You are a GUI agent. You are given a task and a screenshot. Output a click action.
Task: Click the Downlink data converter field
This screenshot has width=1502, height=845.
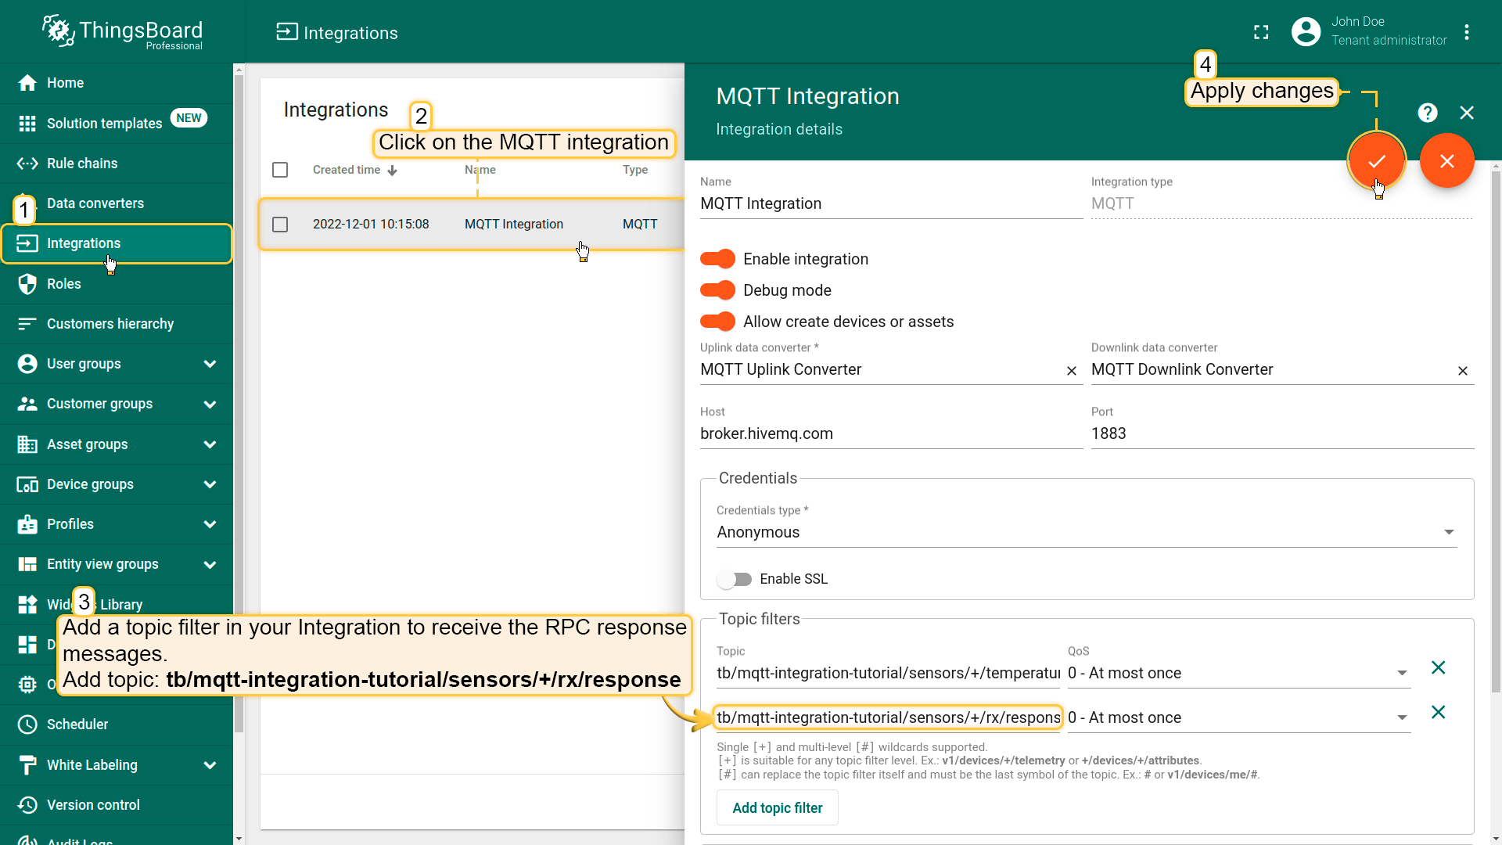(x=1271, y=369)
